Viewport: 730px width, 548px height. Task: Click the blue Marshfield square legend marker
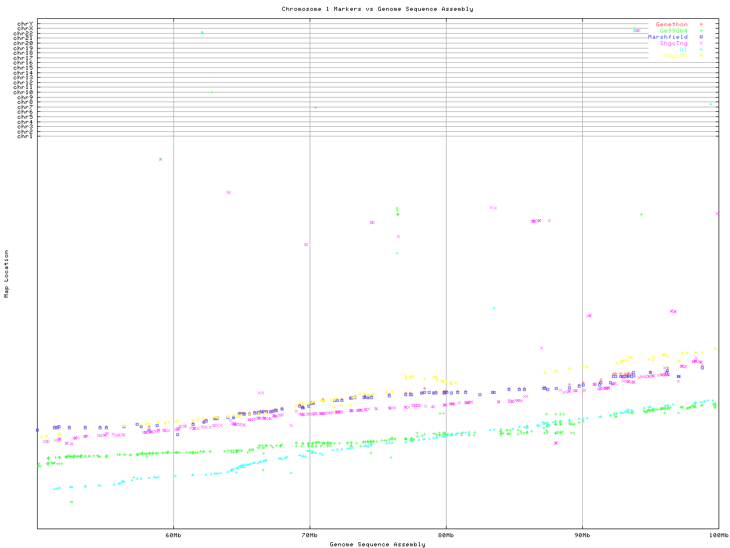tap(701, 37)
